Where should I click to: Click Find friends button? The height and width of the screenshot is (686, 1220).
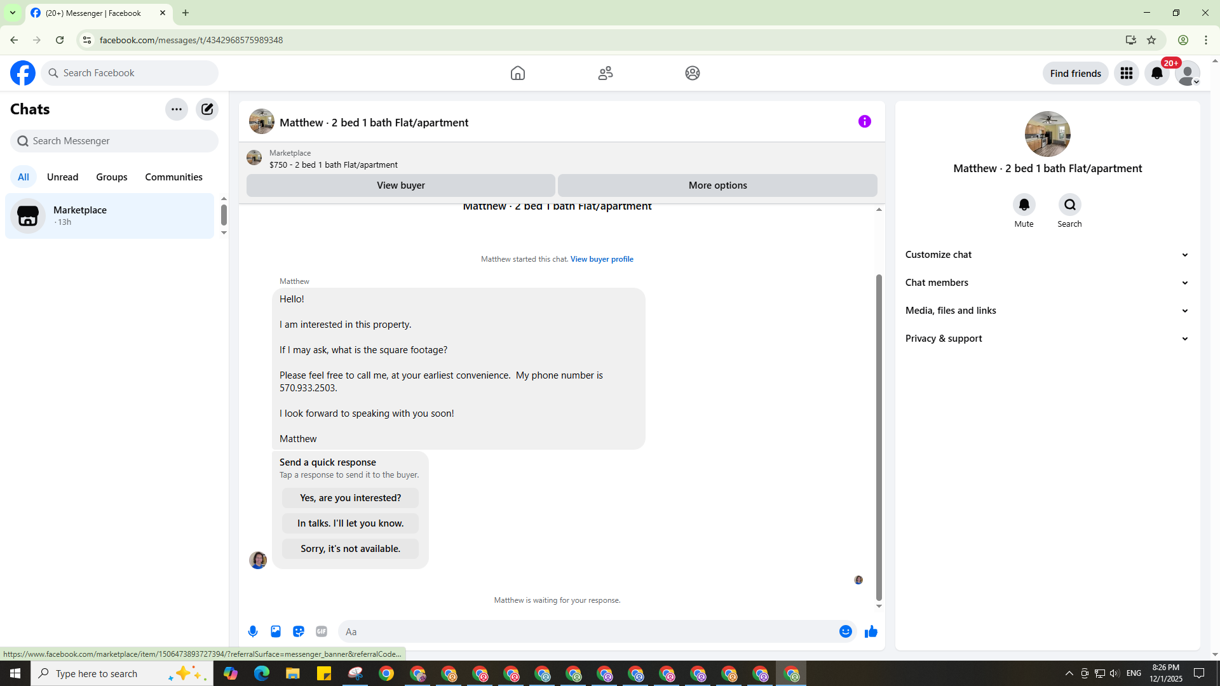click(x=1076, y=73)
